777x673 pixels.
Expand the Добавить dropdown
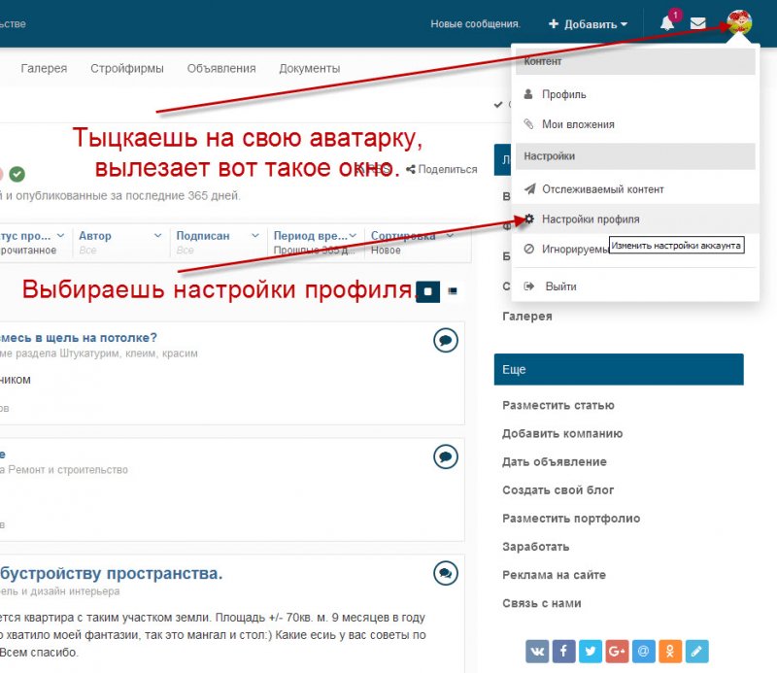pos(588,23)
